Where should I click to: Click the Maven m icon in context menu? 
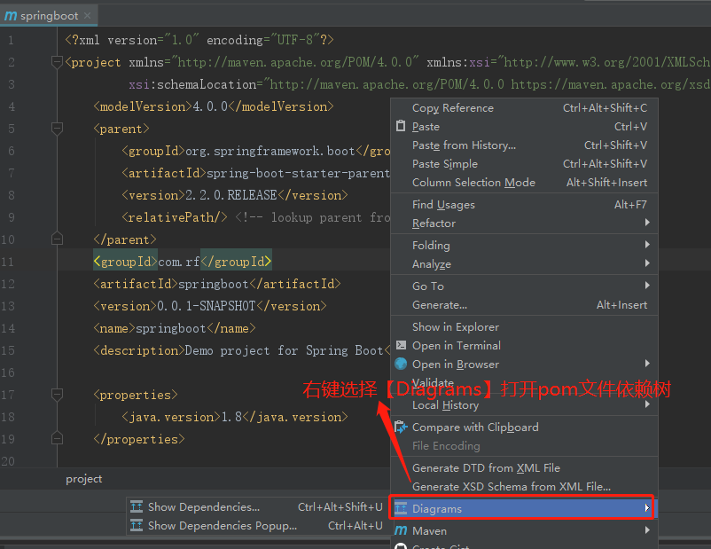(401, 530)
